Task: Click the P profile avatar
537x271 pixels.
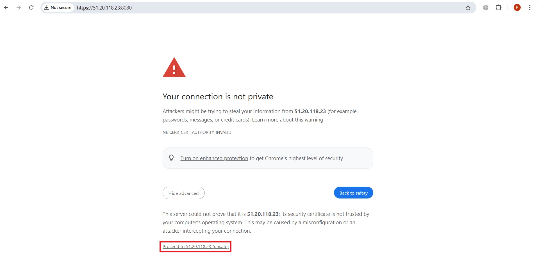Action: click(x=517, y=8)
